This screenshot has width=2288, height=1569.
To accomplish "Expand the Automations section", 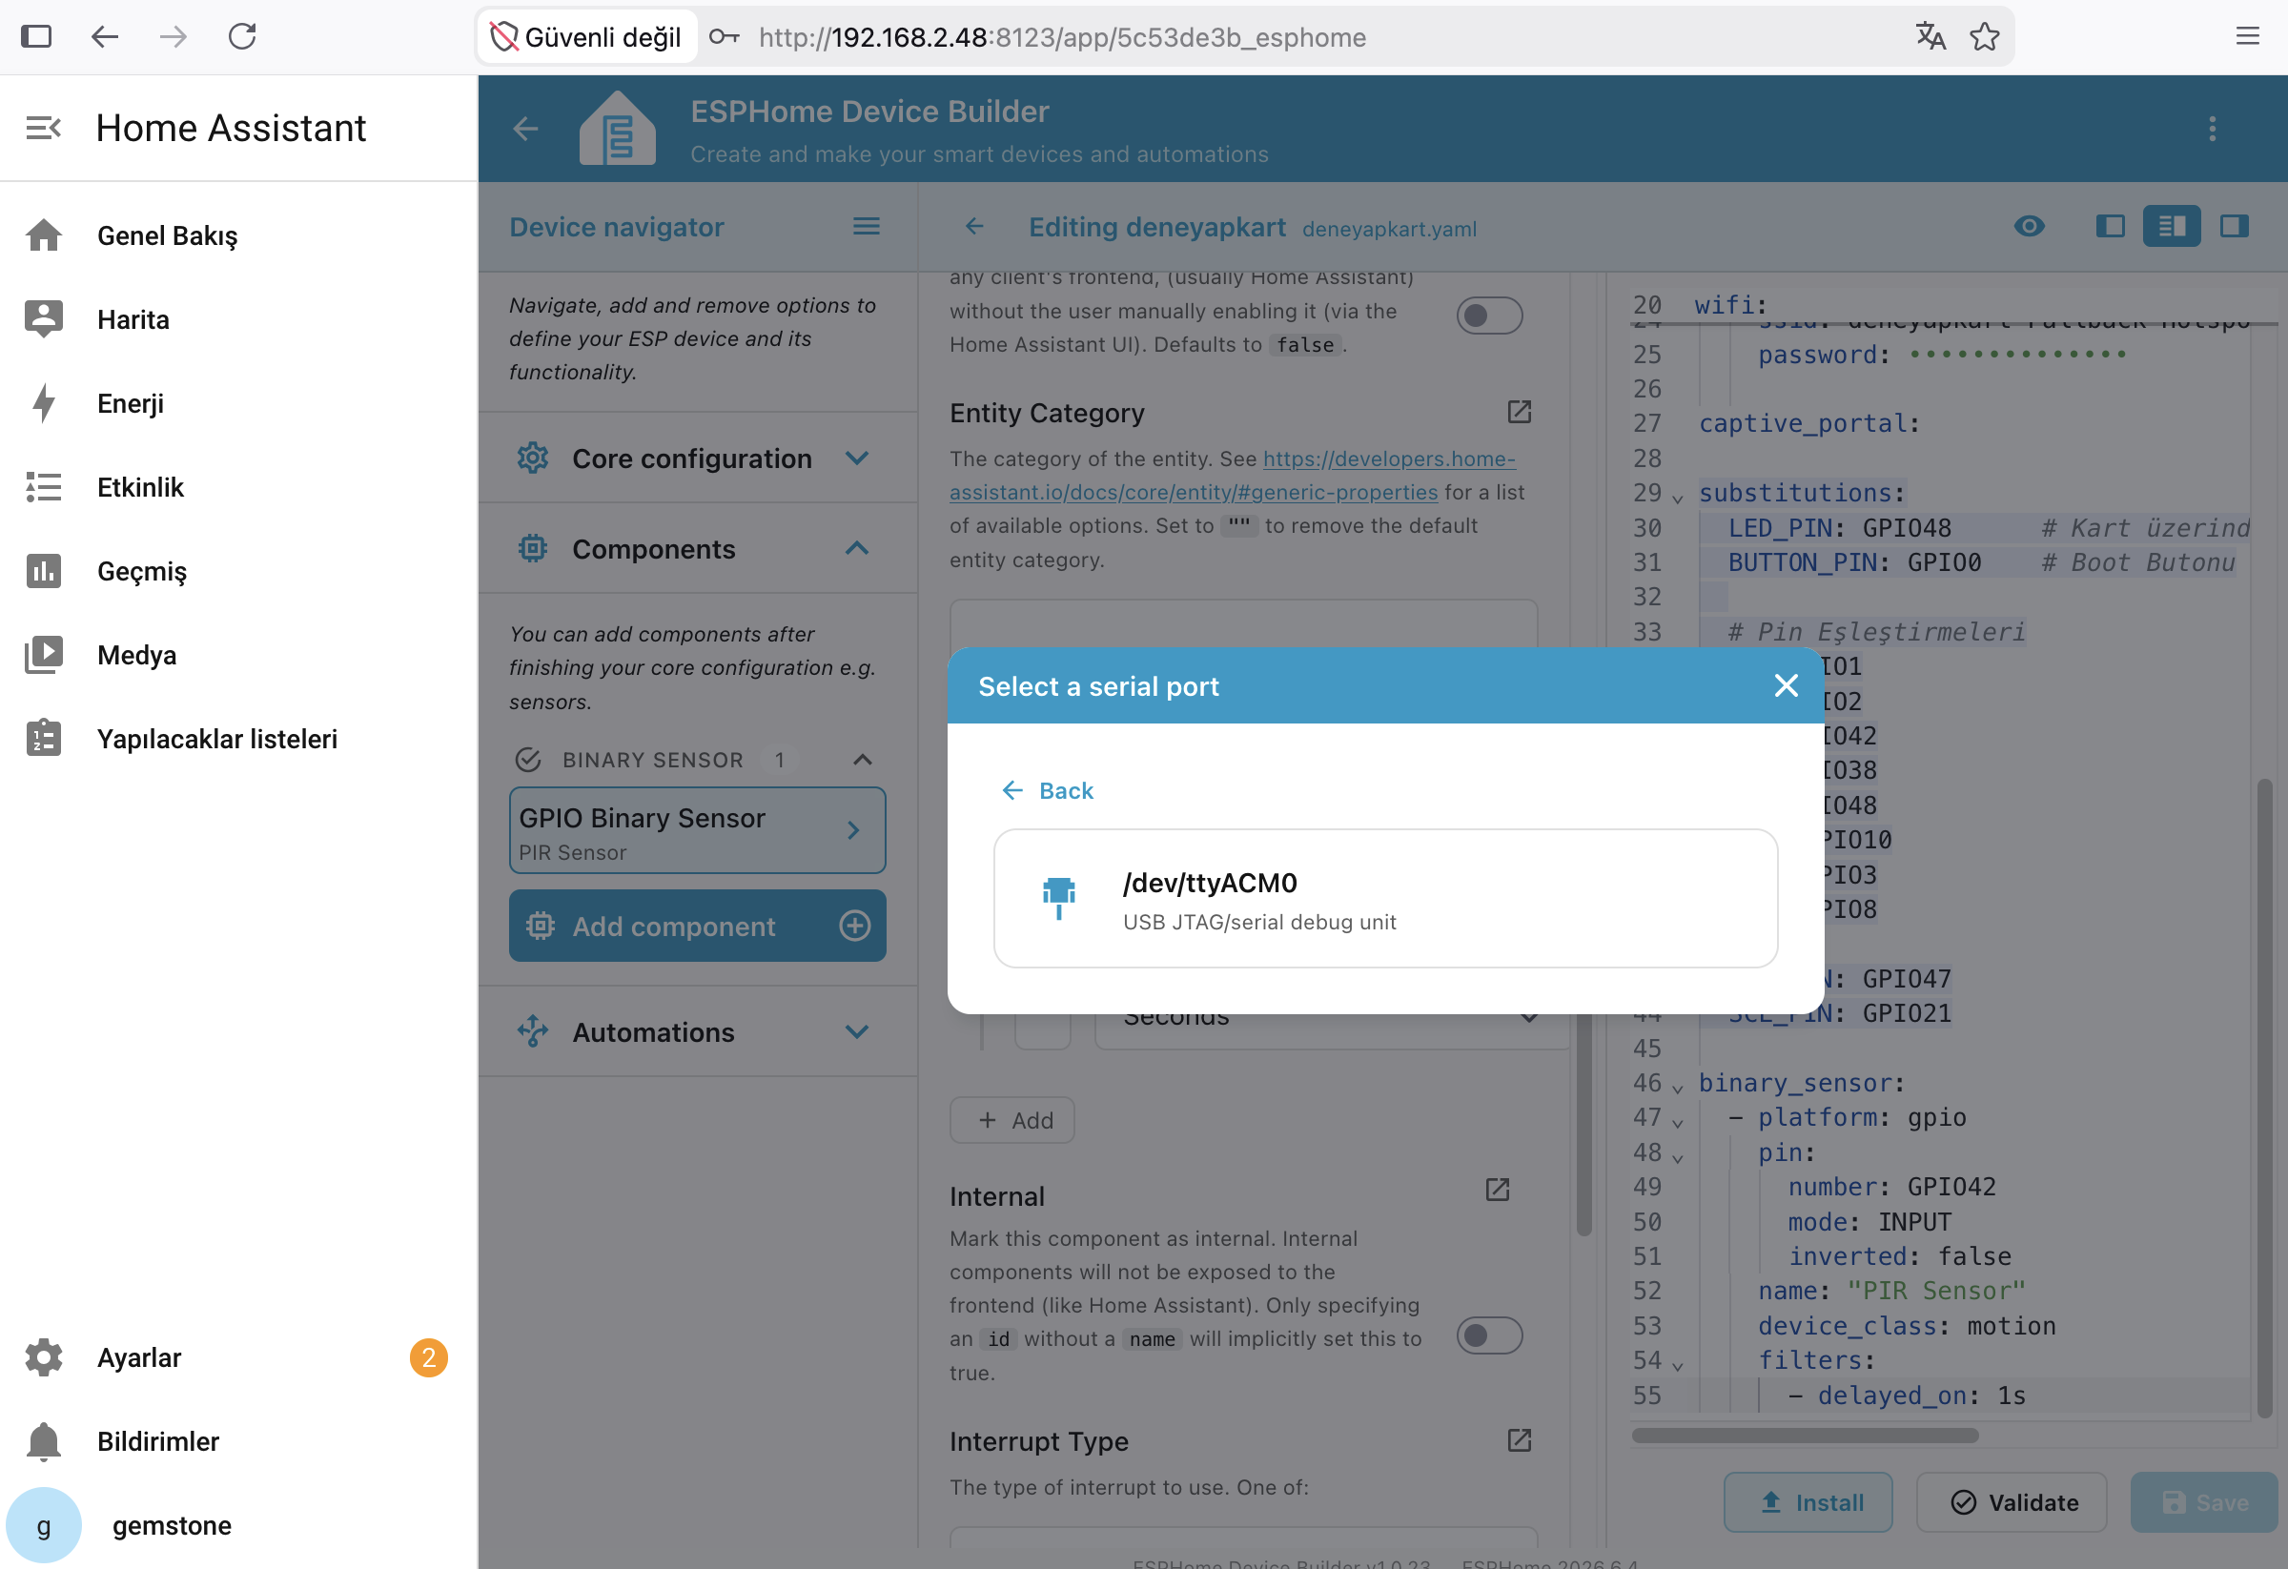I will pyautogui.click(x=697, y=1031).
